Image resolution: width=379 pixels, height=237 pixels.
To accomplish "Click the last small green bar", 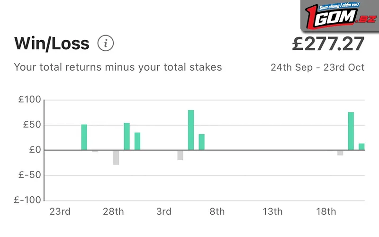I will [x=361, y=147].
